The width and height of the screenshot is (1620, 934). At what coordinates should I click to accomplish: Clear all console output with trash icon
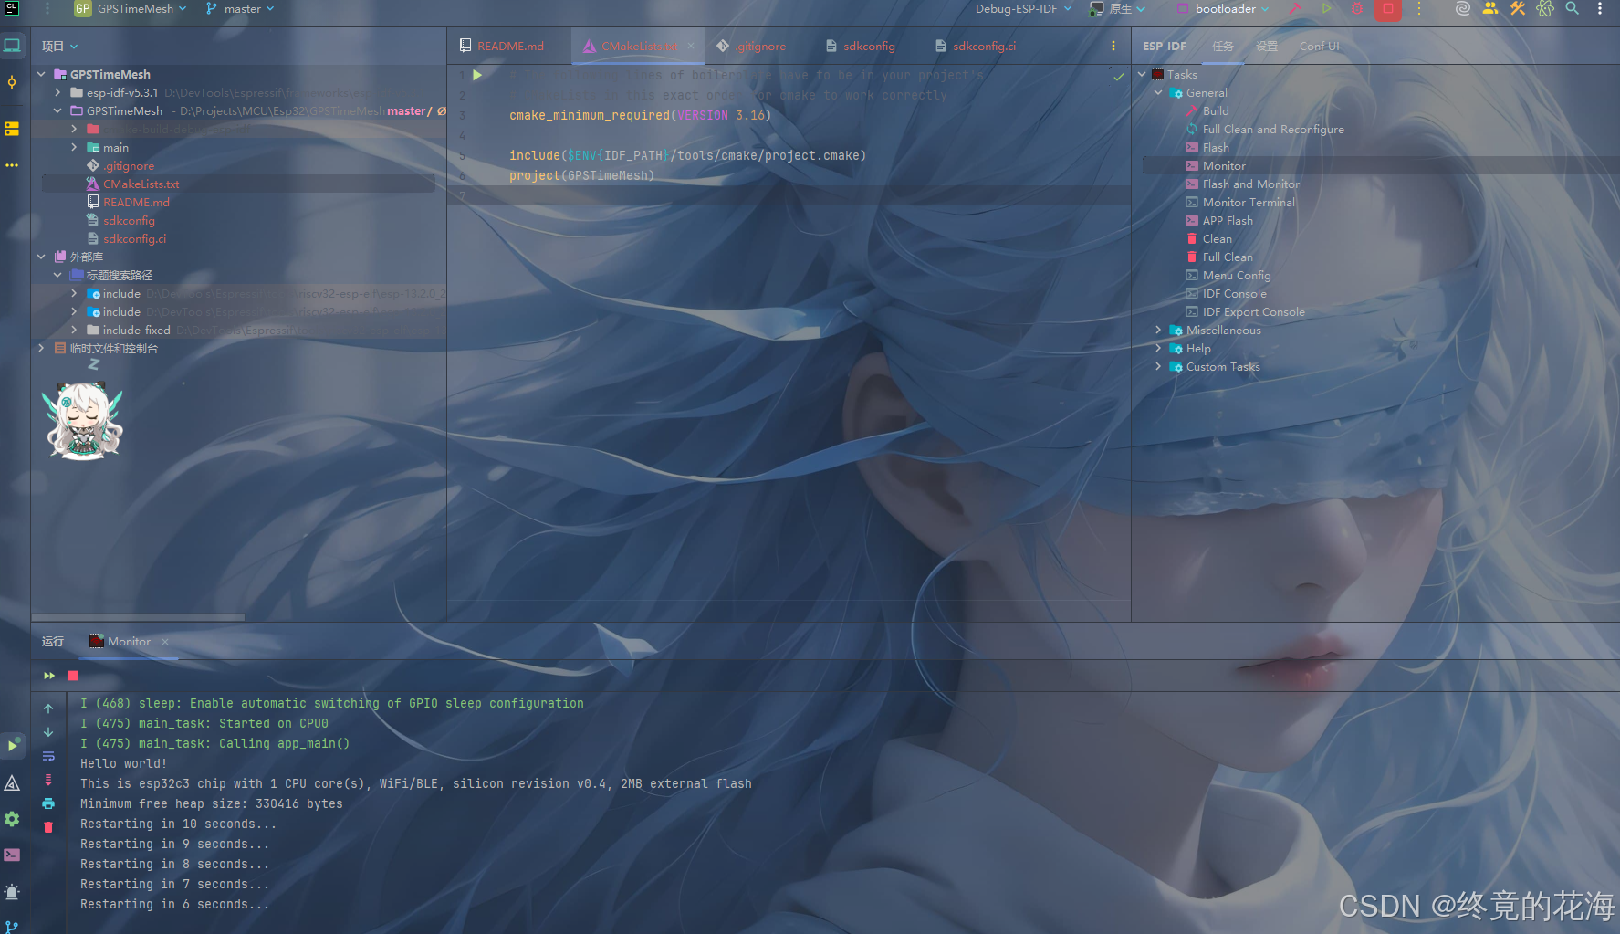point(48,827)
